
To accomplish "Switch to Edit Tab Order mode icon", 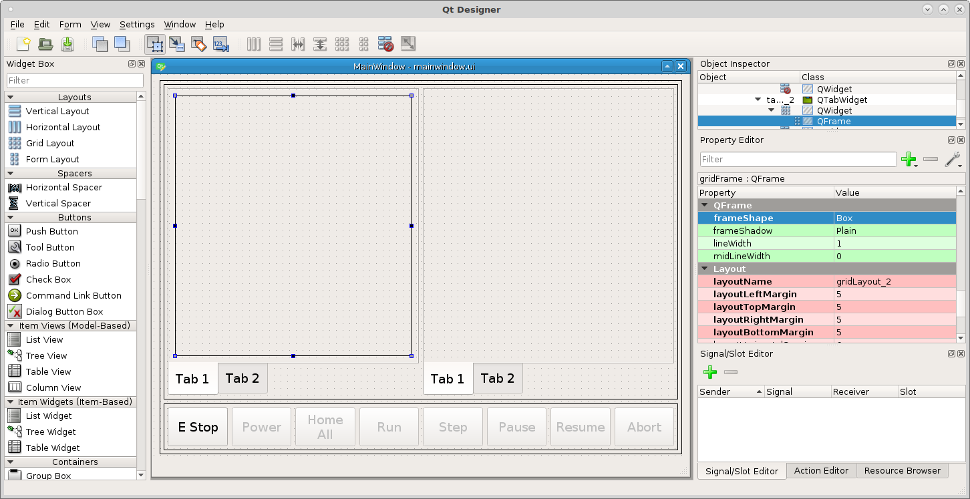I will pos(221,44).
